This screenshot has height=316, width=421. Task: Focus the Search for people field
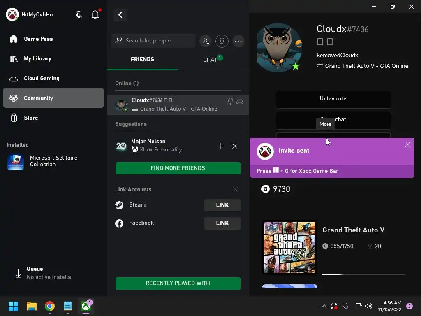pyautogui.click(x=153, y=41)
